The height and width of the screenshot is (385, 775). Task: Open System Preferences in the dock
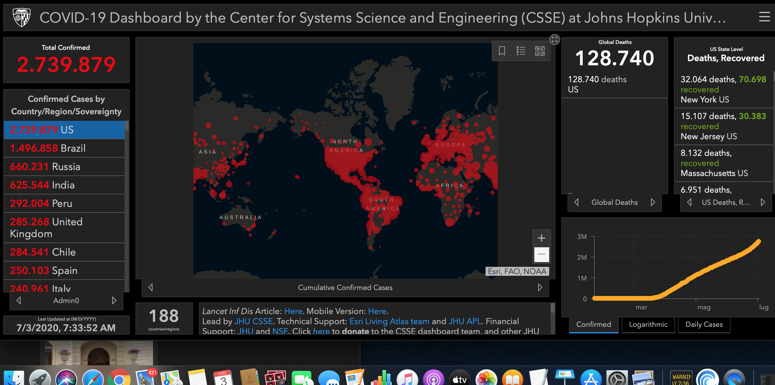point(617,378)
